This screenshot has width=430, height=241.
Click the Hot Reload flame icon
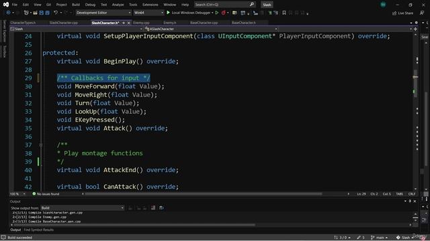pyautogui.click(x=224, y=13)
